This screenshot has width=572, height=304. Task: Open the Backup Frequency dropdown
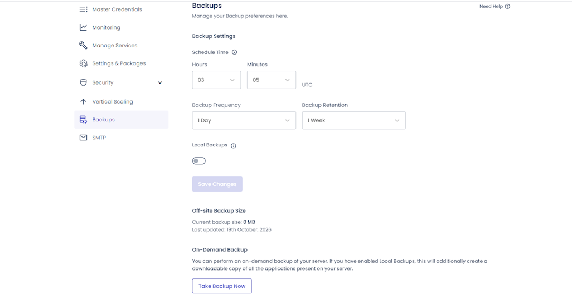coord(244,120)
